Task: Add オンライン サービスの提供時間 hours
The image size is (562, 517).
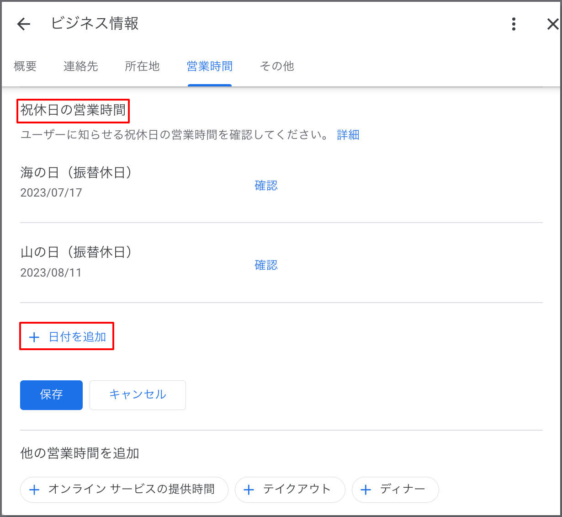Action: click(124, 490)
